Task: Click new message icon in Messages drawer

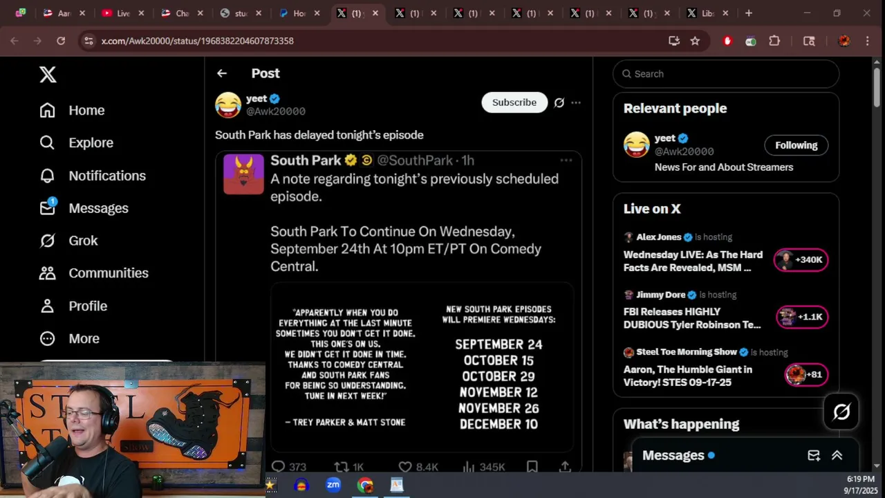Action: [x=814, y=455]
